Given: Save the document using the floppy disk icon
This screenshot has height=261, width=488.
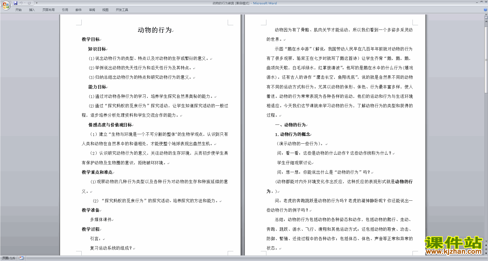Looking at the screenshot, I should pos(16,3).
